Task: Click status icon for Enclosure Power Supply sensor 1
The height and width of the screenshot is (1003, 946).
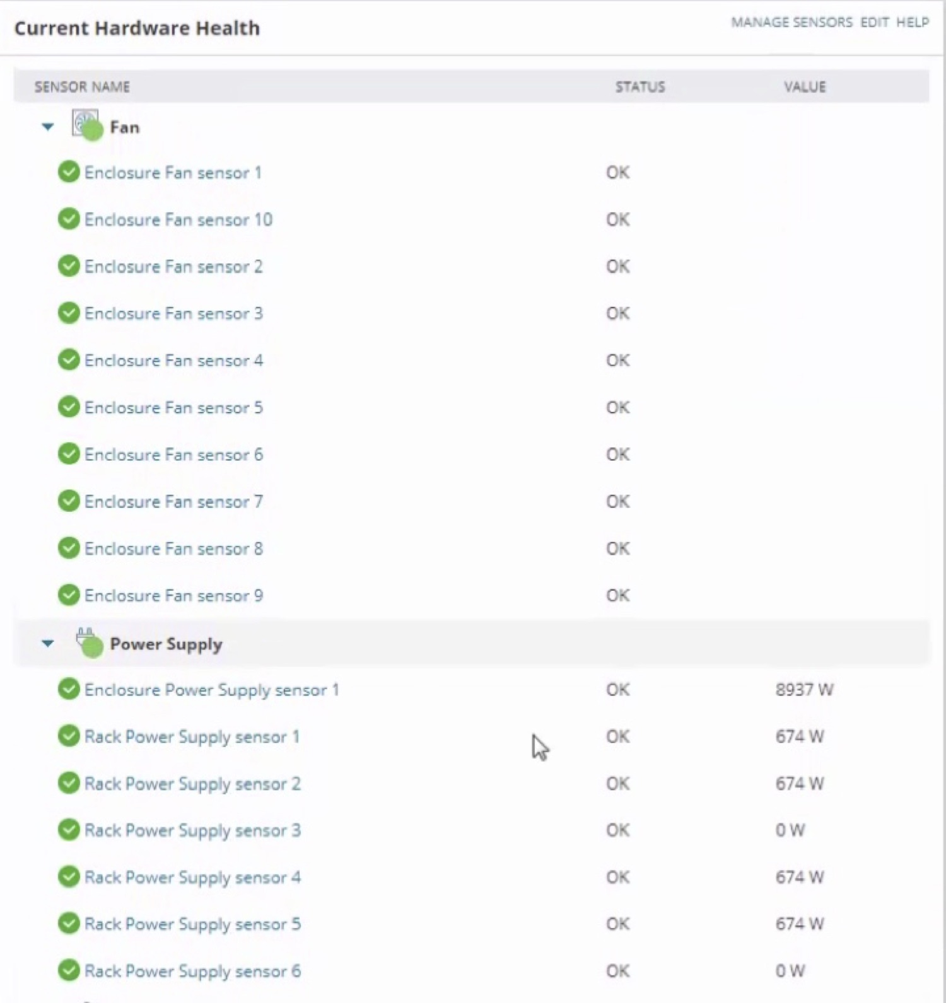Action: pyautogui.click(x=69, y=689)
